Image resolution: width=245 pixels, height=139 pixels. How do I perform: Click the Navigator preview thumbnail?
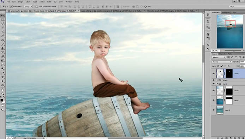point(230,31)
